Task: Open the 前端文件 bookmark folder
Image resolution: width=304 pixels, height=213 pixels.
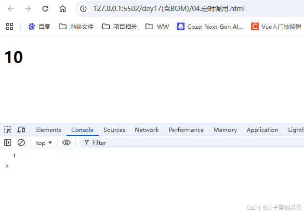Action: pyautogui.click(x=76, y=27)
